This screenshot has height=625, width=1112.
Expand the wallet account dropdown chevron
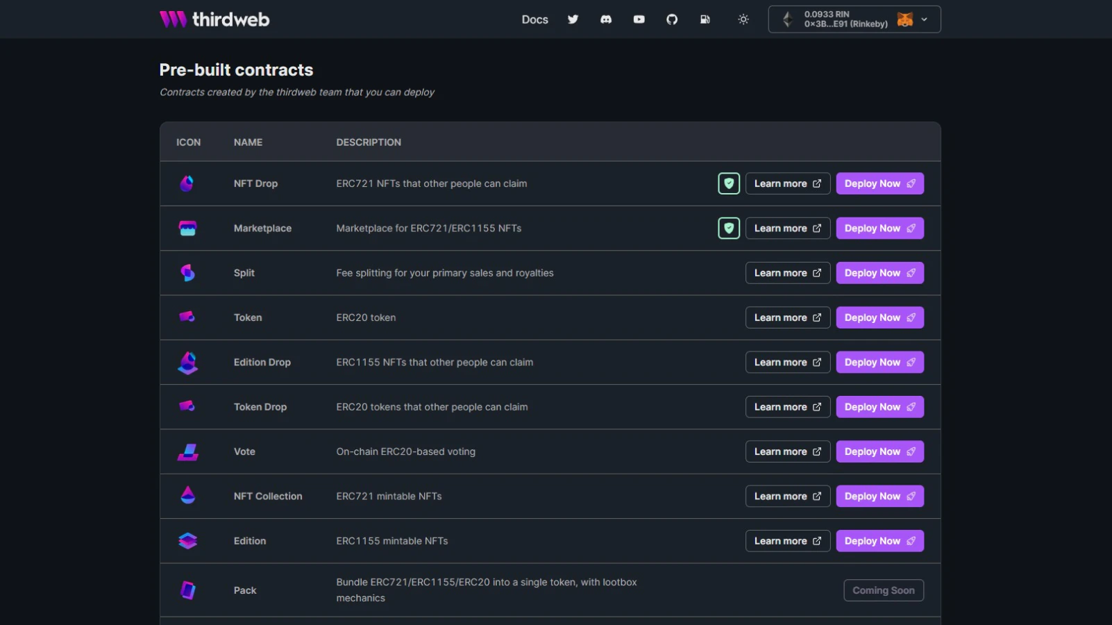pos(924,19)
